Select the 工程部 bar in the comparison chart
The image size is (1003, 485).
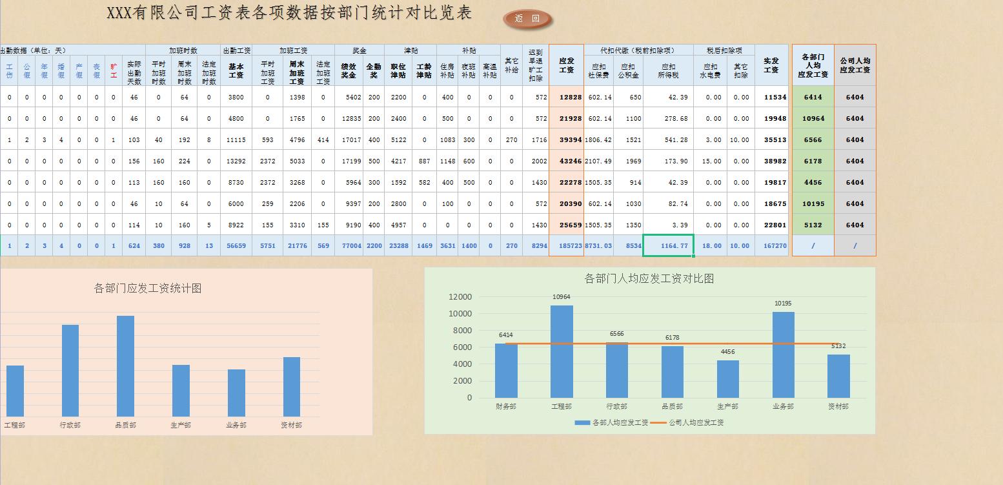click(x=561, y=352)
